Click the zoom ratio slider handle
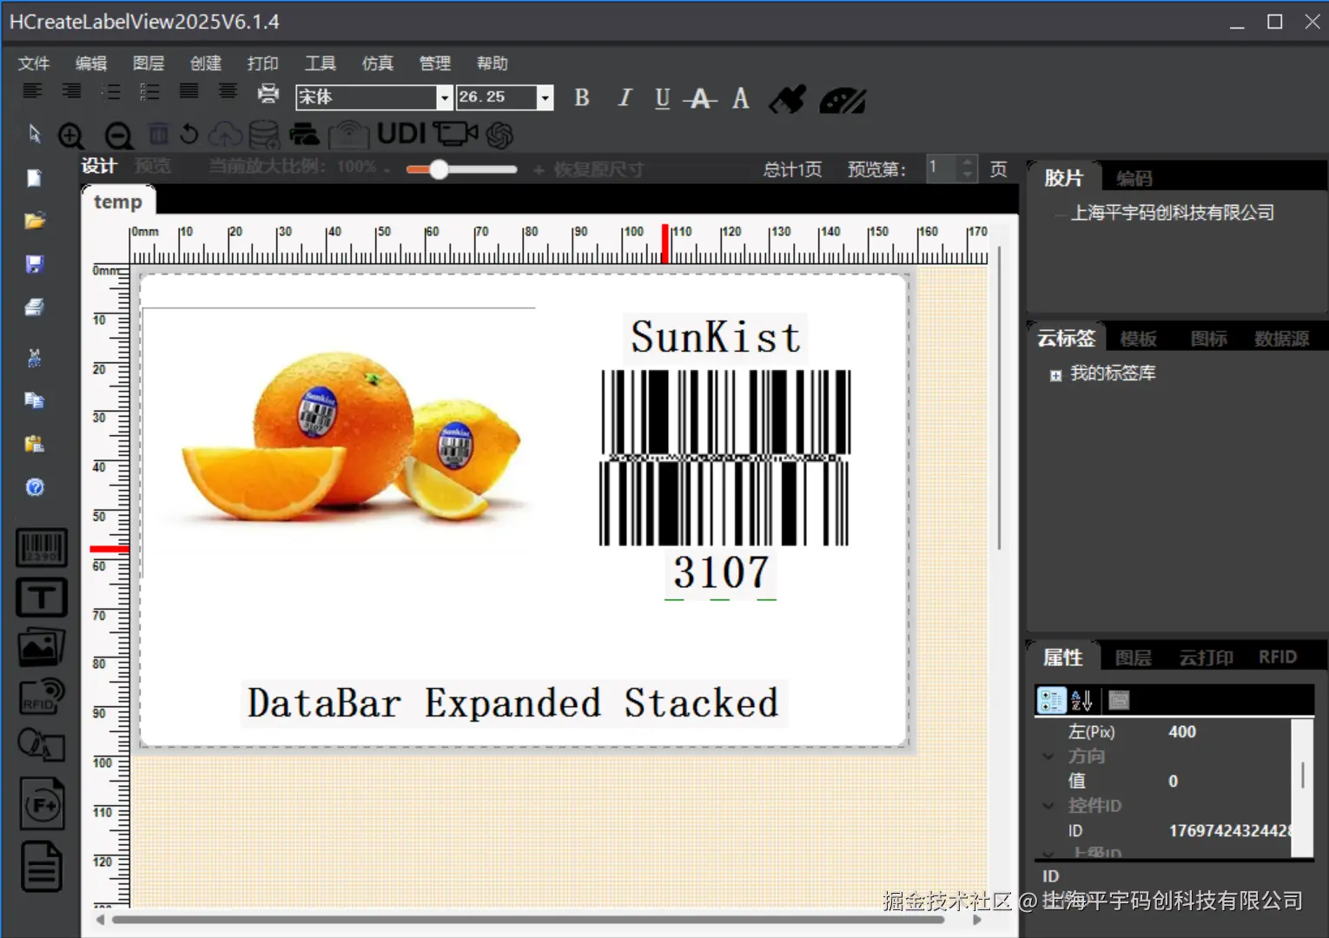The image size is (1329, 938). tap(439, 169)
